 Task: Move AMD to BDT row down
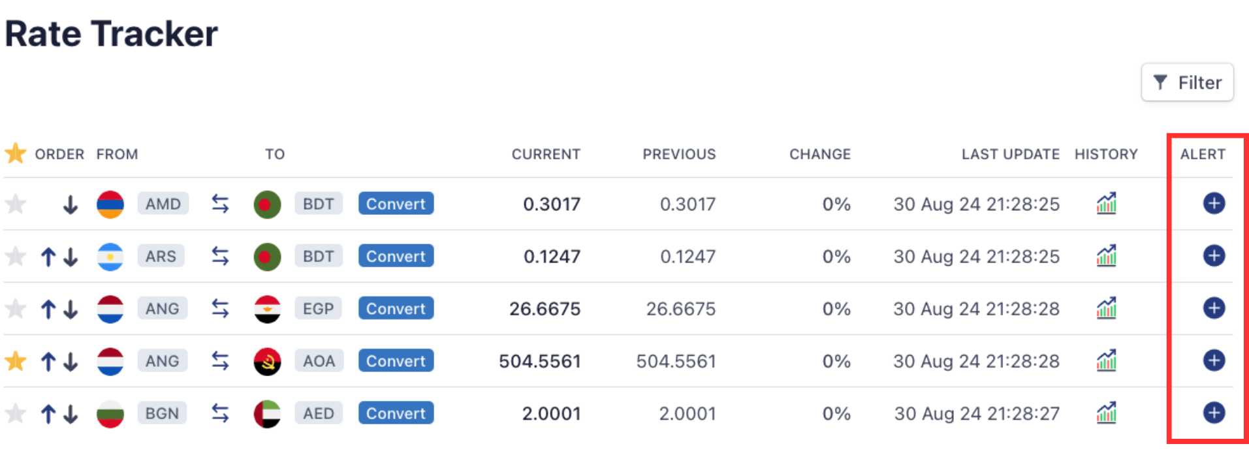pyautogui.click(x=71, y=204)
